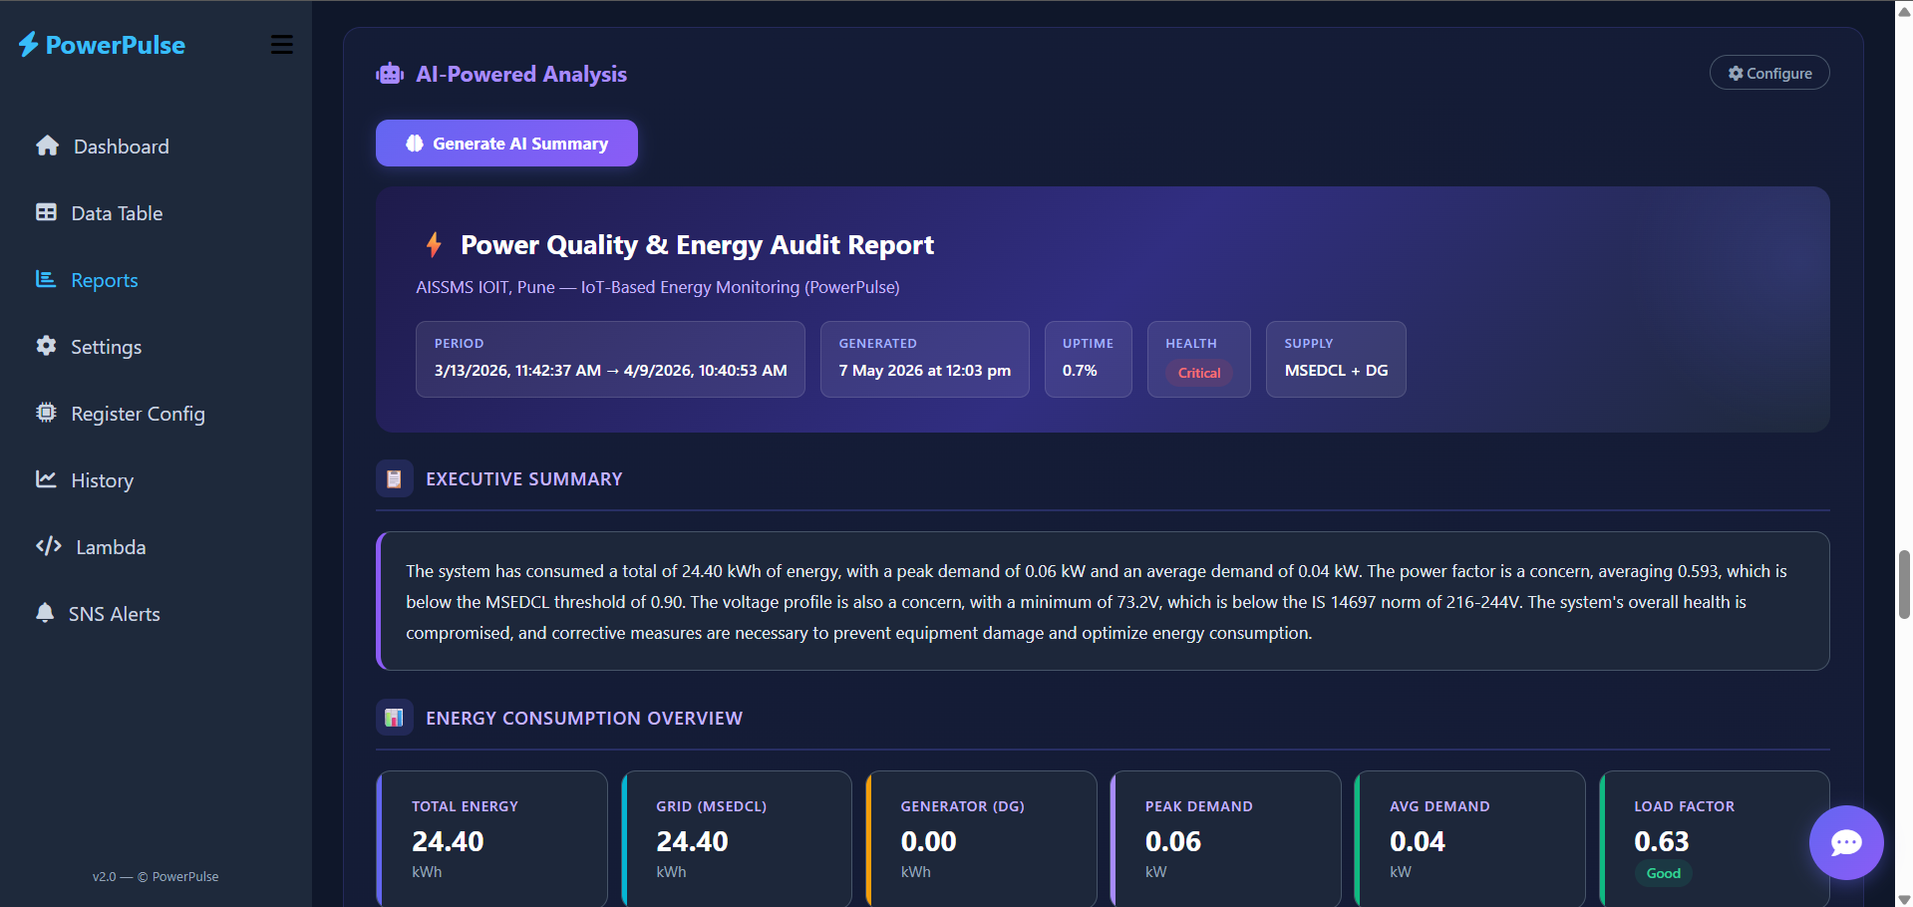Click the Power Quality & Energy Audit Report title

point(697,245)
